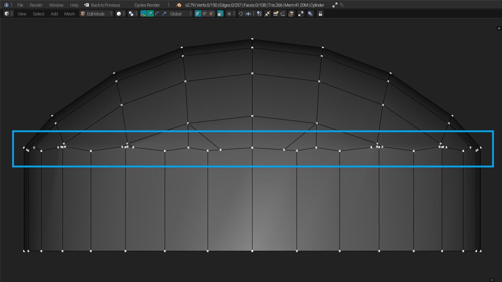
Task: Open the Select menu
Action: [x=39, y=14]
